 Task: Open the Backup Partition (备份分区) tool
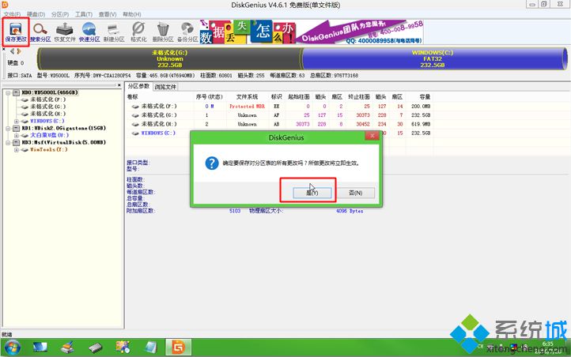coord(187,32)
